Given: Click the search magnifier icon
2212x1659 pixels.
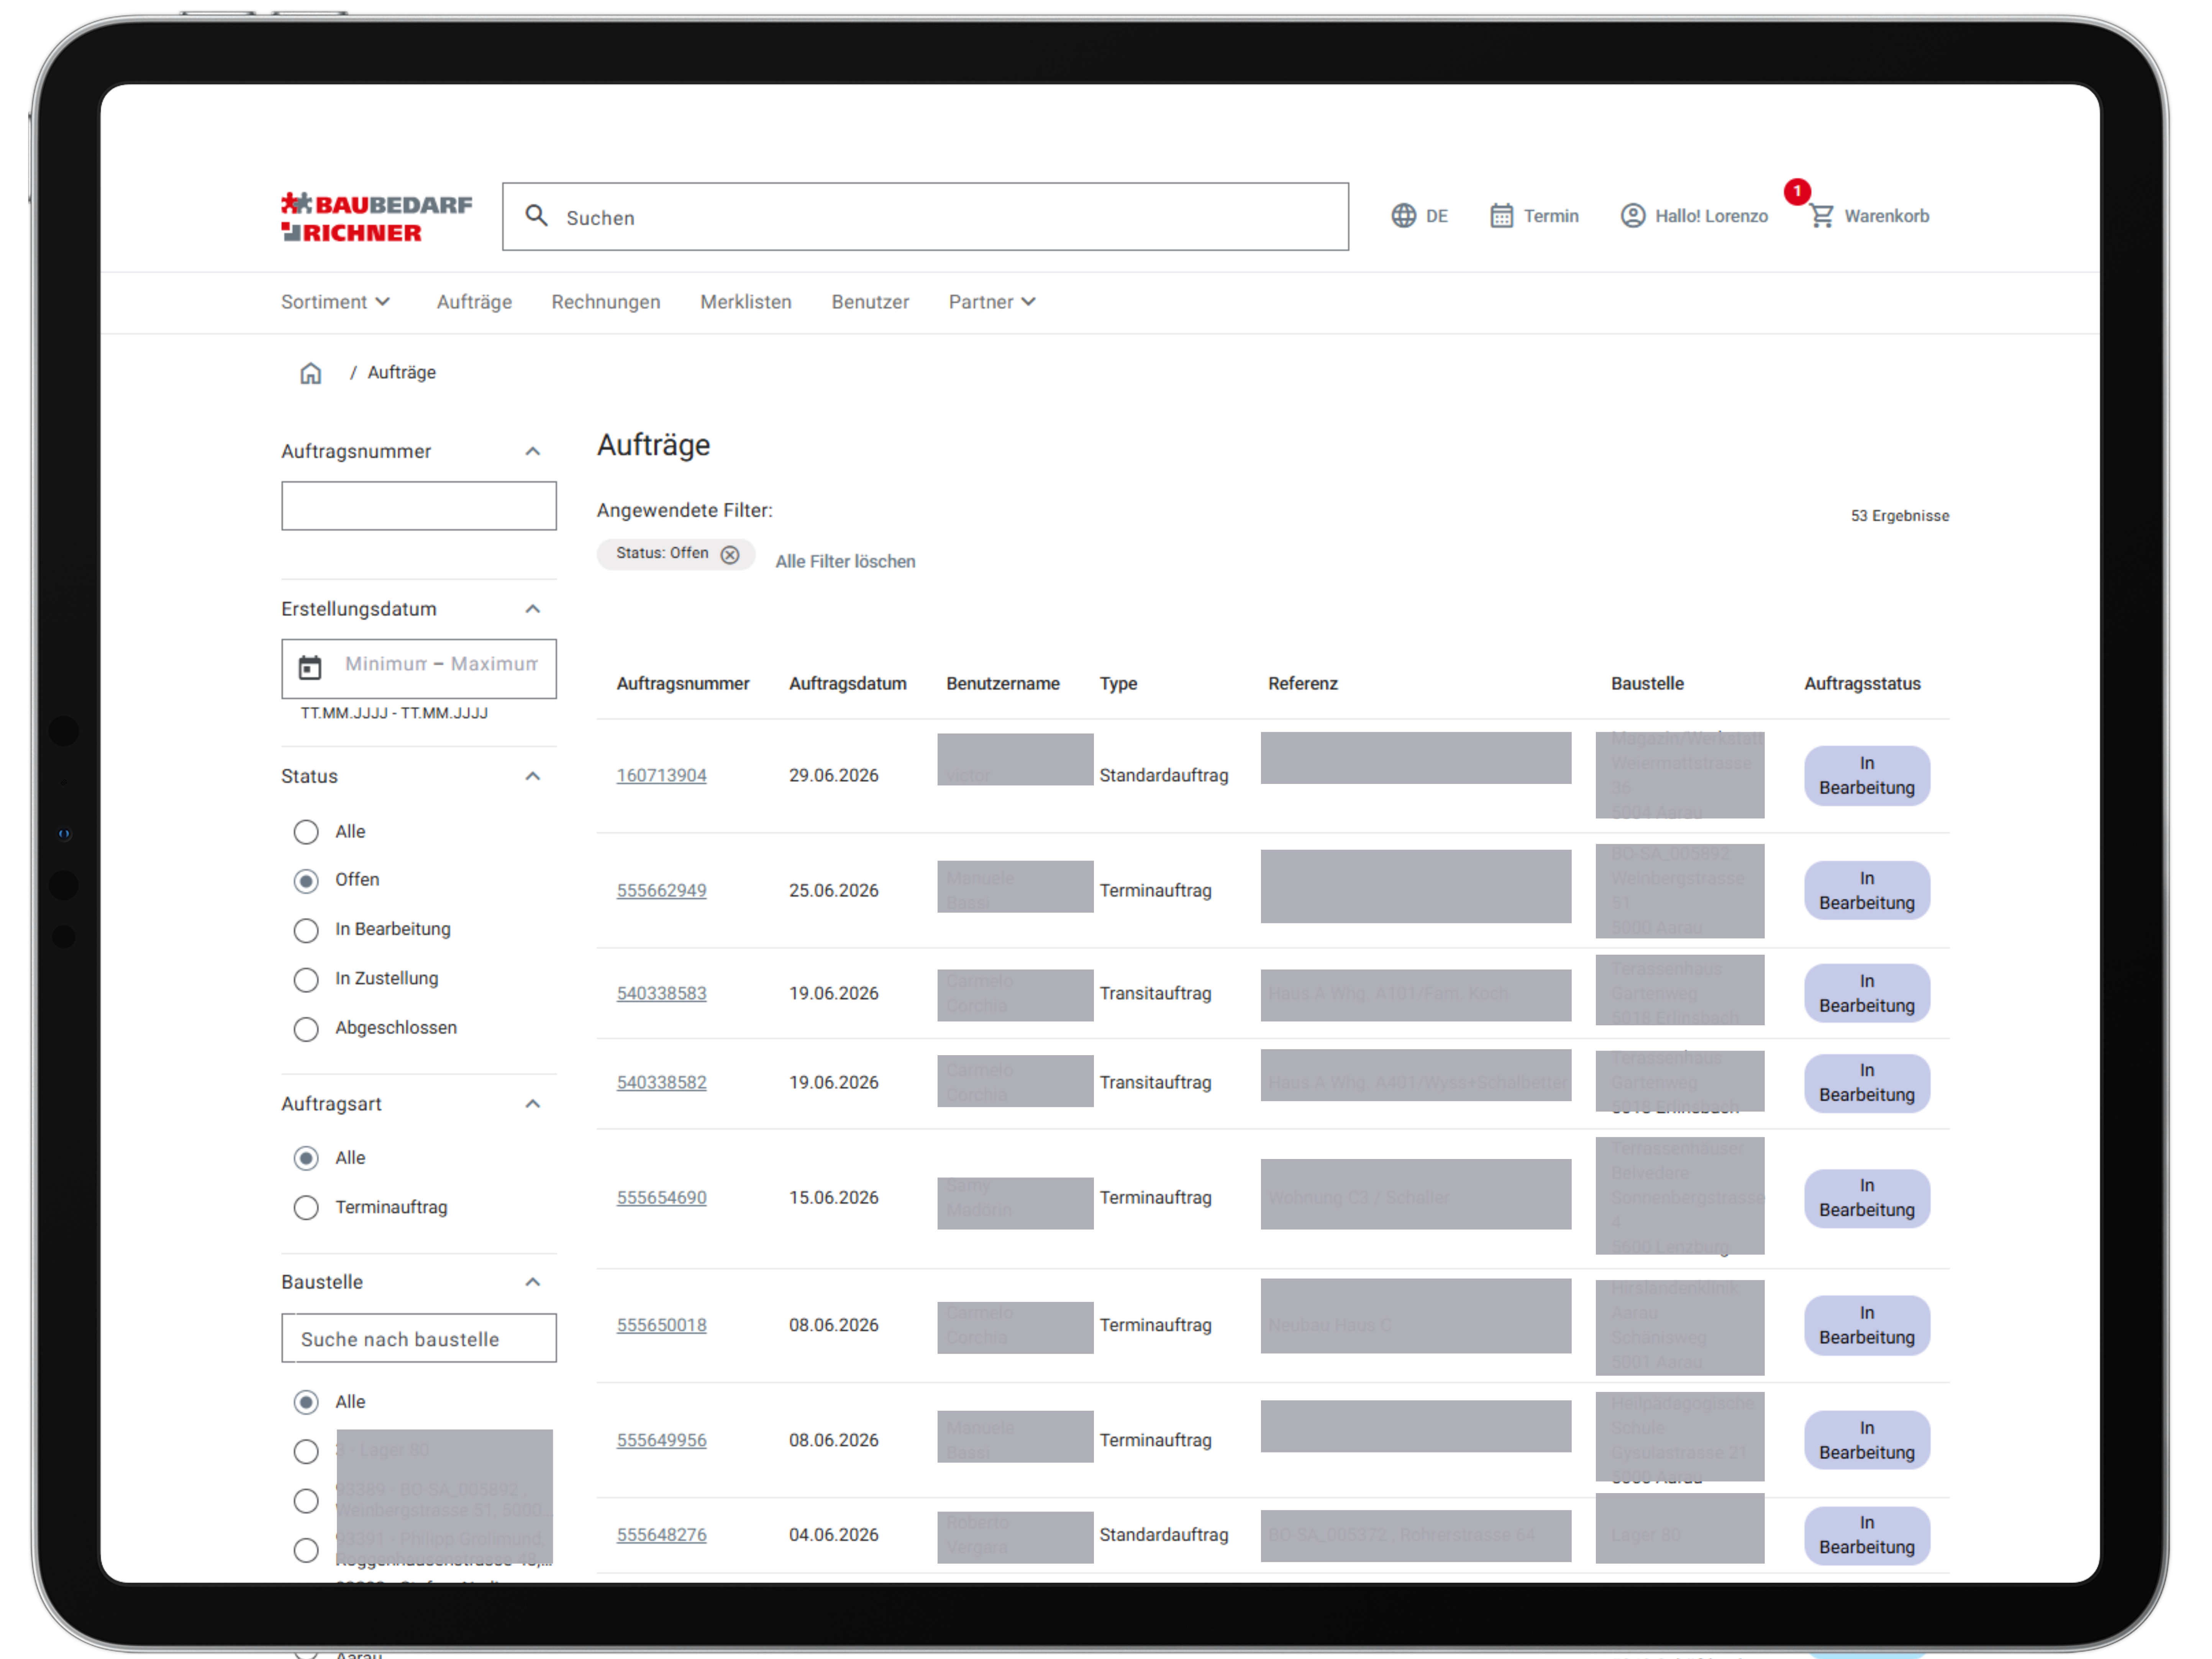Looking at the screenshot, I should click(x=537, y=216).
